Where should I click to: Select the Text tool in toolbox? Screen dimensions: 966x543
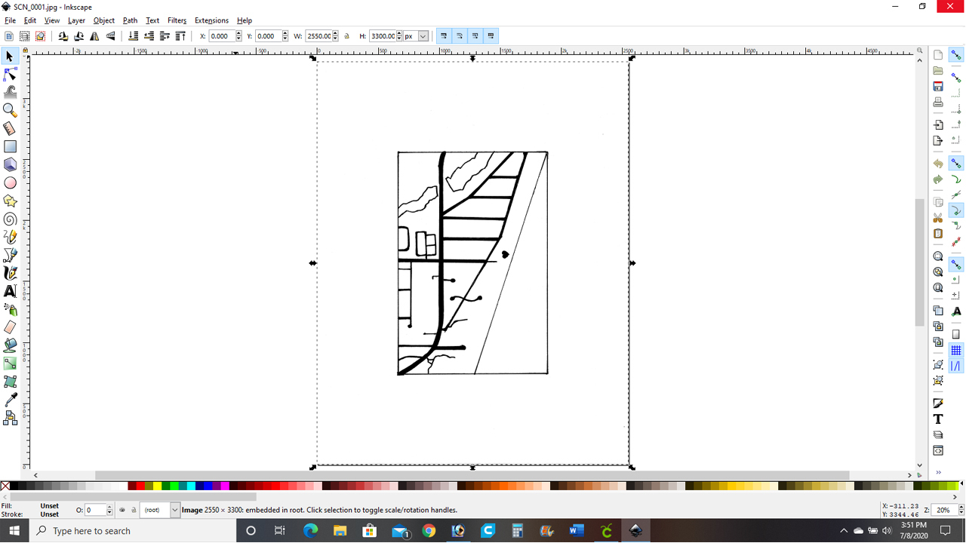10,291
